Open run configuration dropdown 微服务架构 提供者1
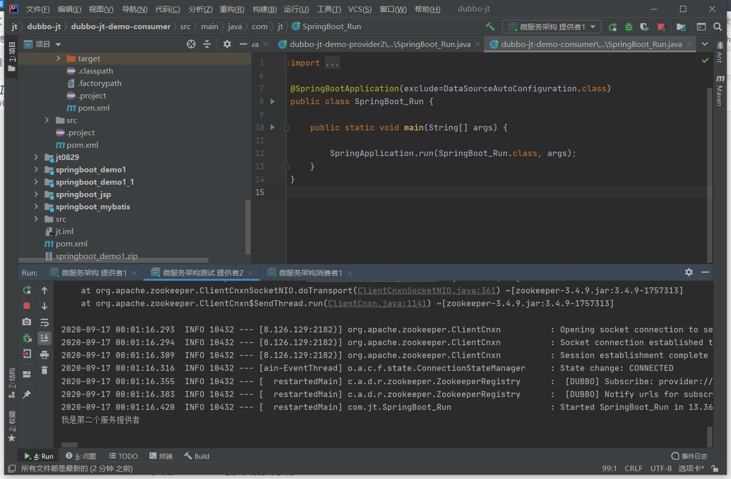This screenshot has width=731, height=479. pyautogui.click(x=552, y=27)
